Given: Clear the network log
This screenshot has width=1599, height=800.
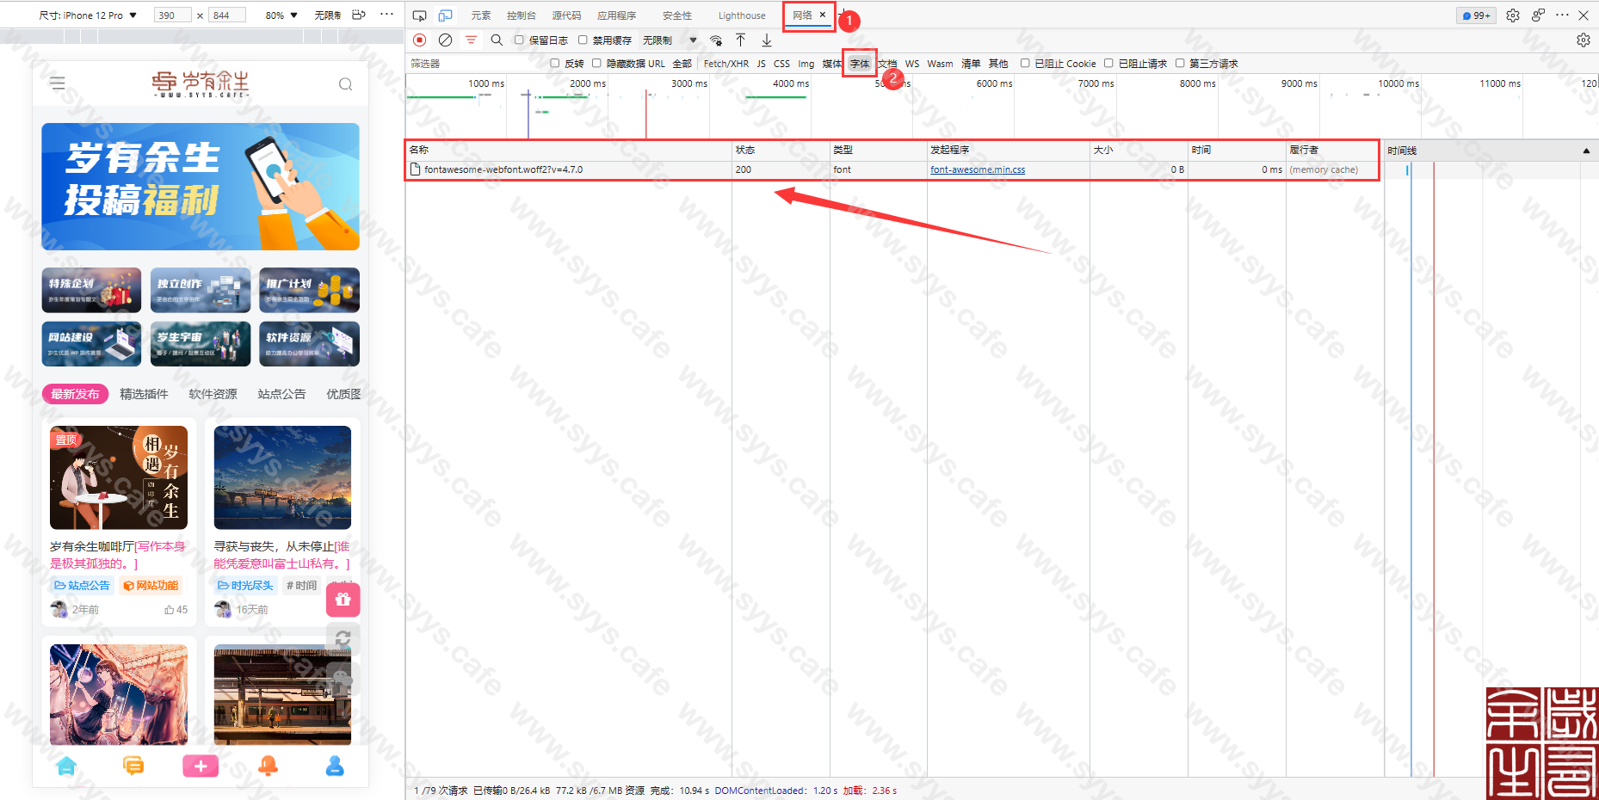Looking at the screenshot, I should [x=445, y=40].
